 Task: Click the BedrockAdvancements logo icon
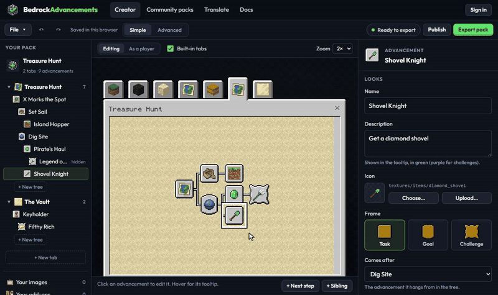12,10
